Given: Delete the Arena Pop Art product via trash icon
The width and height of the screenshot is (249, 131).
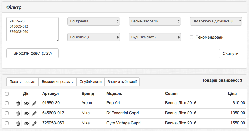Looking at the screenshot, I should pos(18,103).
